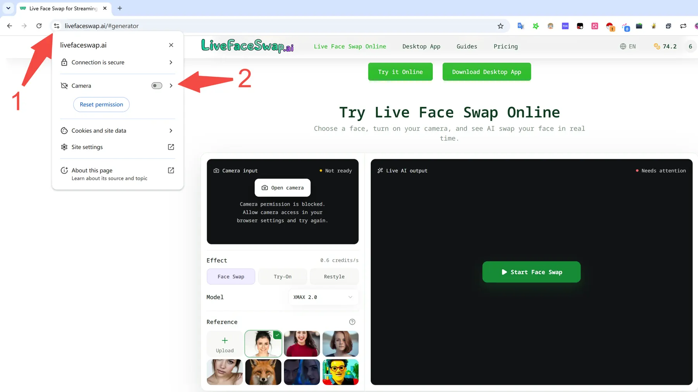Click Download Desktop App button
Screen dimensions: 698x392
[x=487, y=72]
